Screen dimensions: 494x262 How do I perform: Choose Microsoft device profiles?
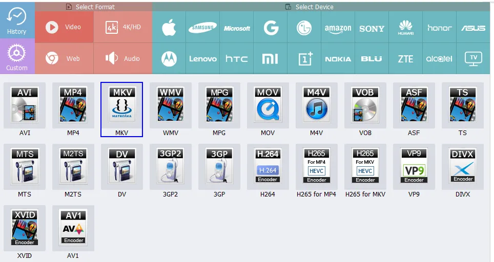click(237, 27)
